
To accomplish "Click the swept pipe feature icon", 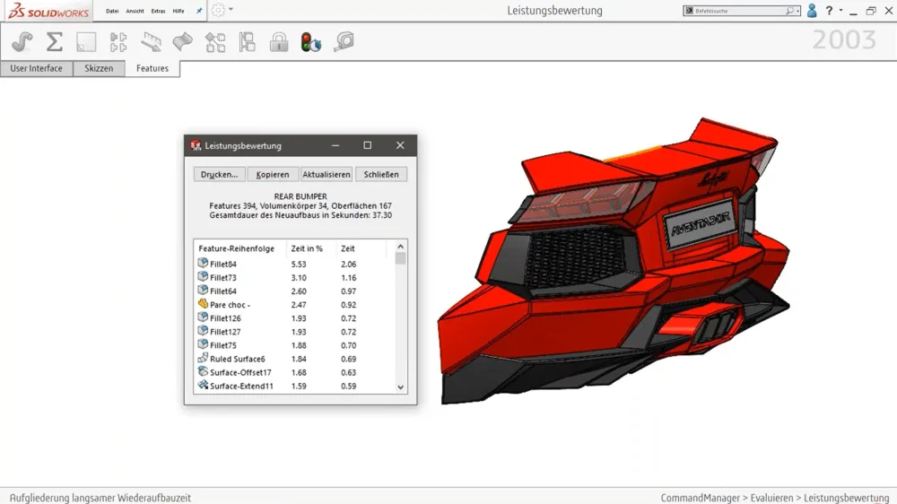I will pyautogui.click(x=22, y=42).
